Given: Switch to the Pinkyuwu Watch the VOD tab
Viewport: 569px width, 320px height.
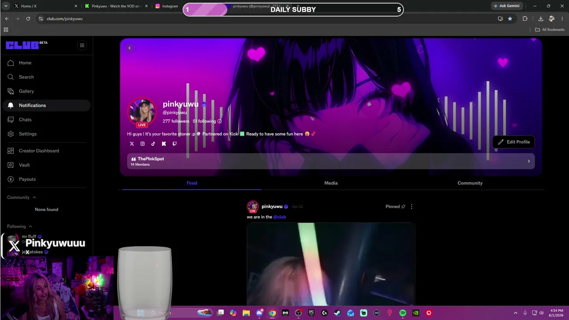Looking at the screenshot, I should pyautogui.click(x=116, y=6).
